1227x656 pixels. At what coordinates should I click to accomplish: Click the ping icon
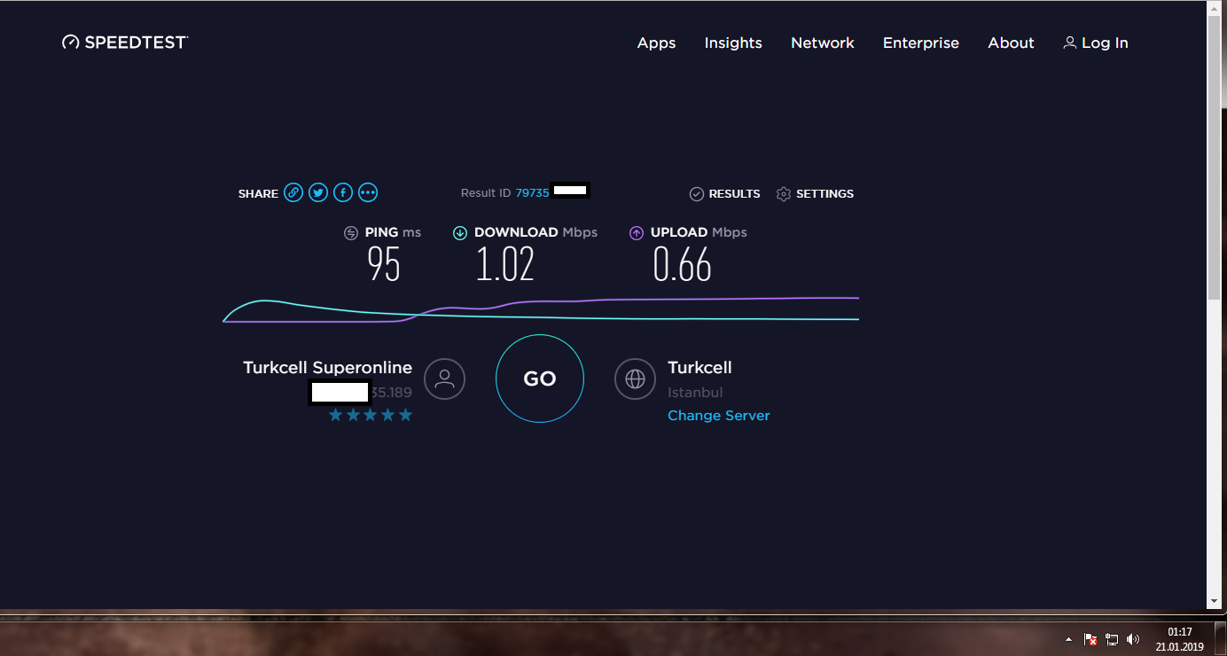[x=351, y=233]
